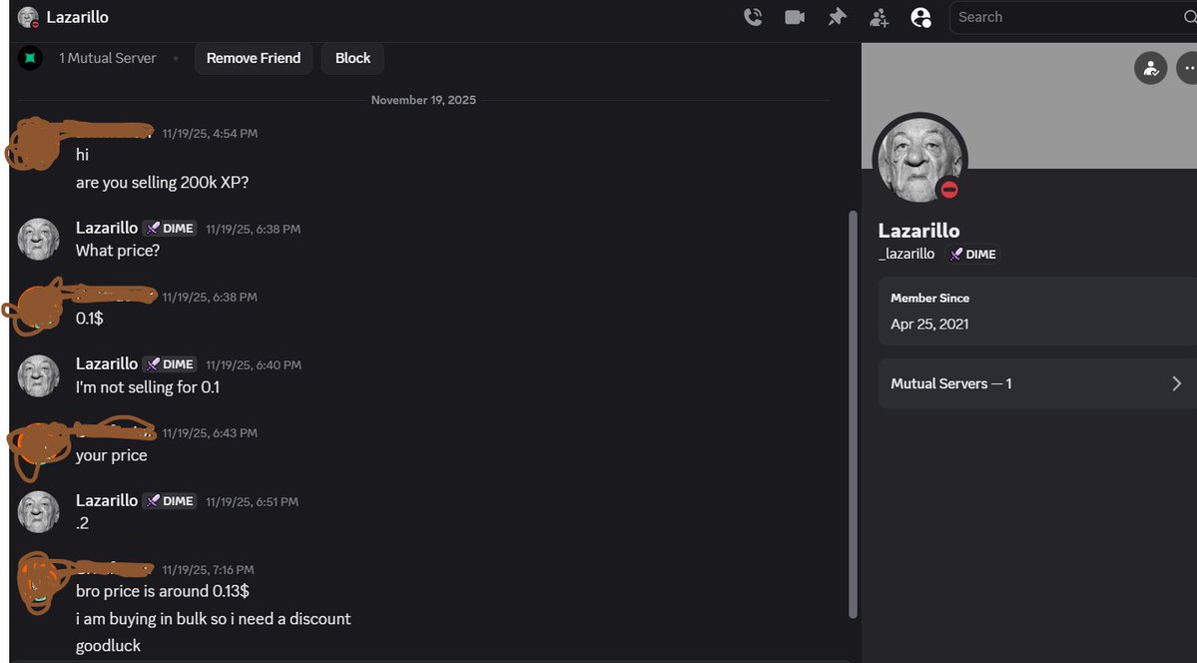Click friend status icon in profile banner
Screen dimensions: 1197x663
click(x=1150, y=68)
